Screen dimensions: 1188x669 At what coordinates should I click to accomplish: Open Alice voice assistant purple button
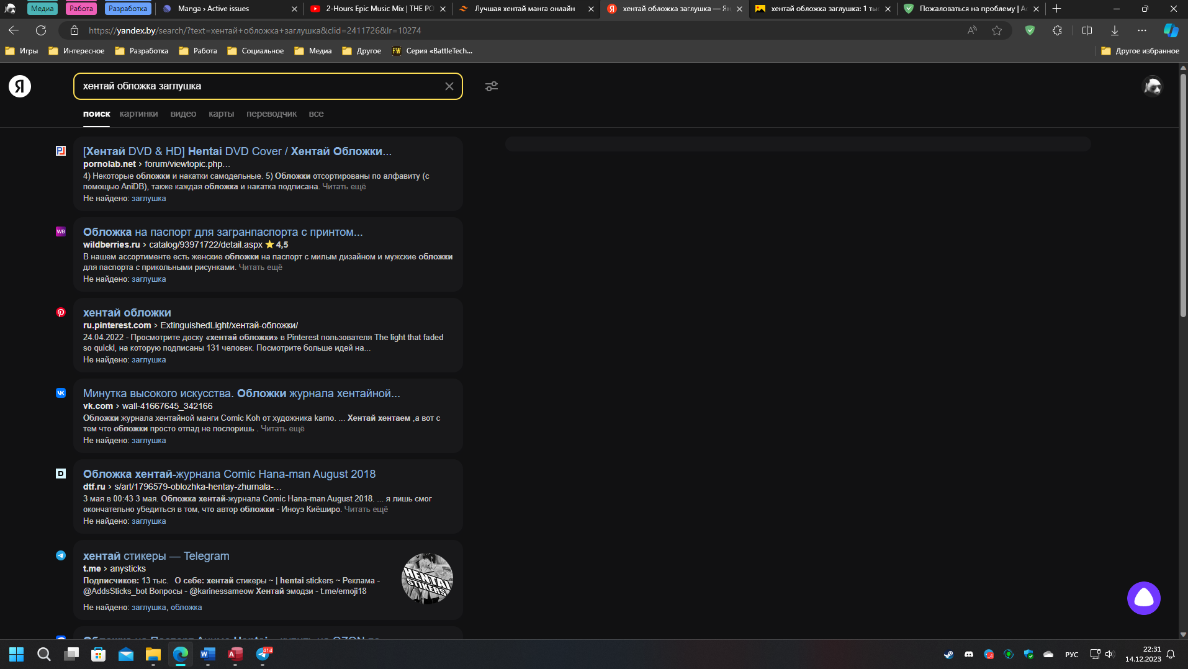click(x=1143, y=598)
